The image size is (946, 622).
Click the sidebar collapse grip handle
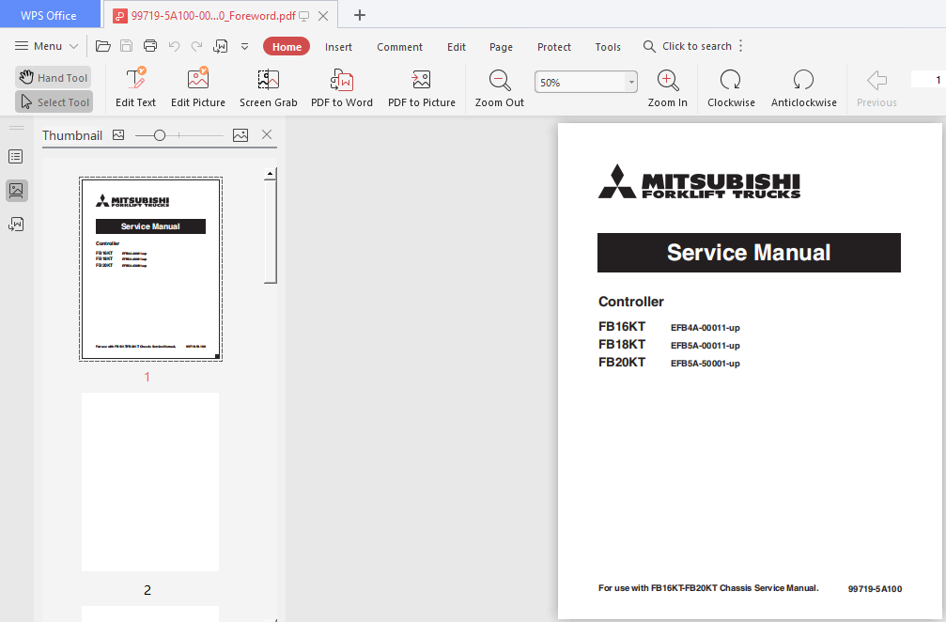pyautogui.click(x=17, y=128)
